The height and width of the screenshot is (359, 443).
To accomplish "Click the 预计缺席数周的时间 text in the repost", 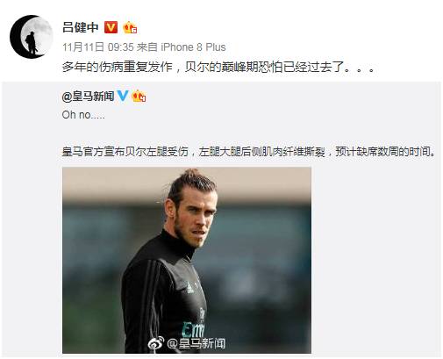I will 386,152.
